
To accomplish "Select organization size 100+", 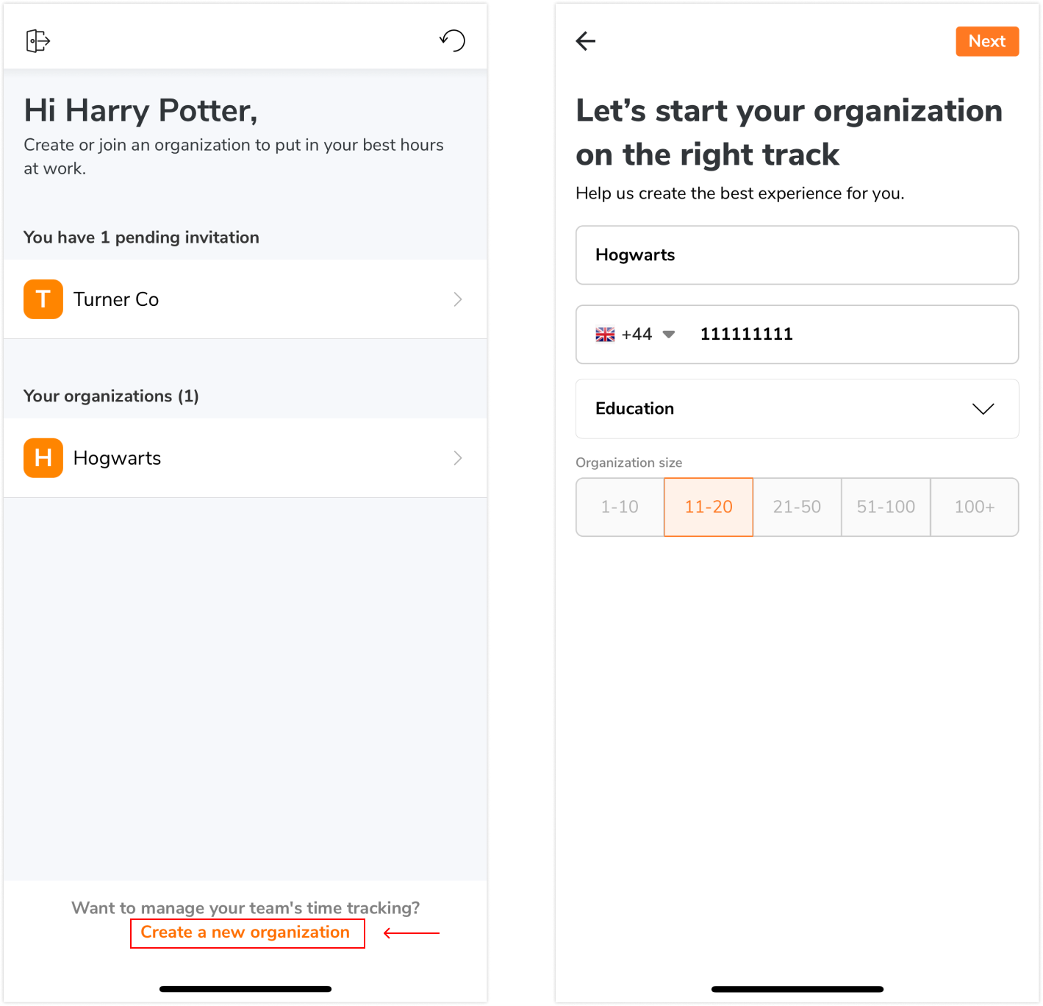I will [975, 507].
